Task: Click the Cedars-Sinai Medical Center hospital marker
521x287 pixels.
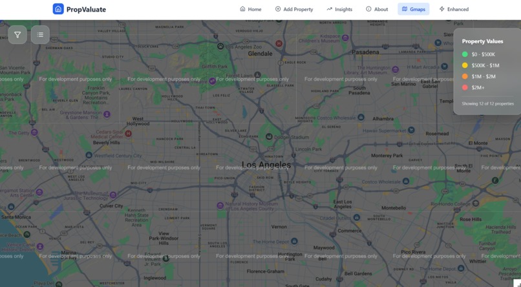Action: click(x=128, y=134)
